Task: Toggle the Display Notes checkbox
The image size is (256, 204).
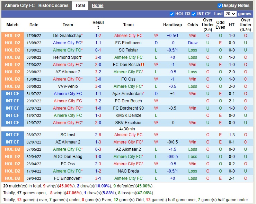Action: 220,6
